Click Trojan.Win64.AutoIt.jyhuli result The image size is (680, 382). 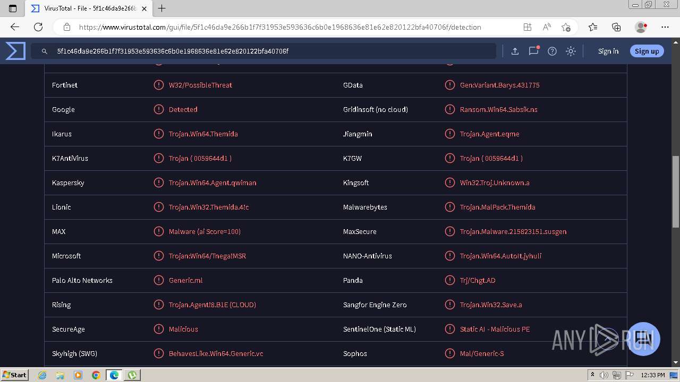(x=500, y=256)
